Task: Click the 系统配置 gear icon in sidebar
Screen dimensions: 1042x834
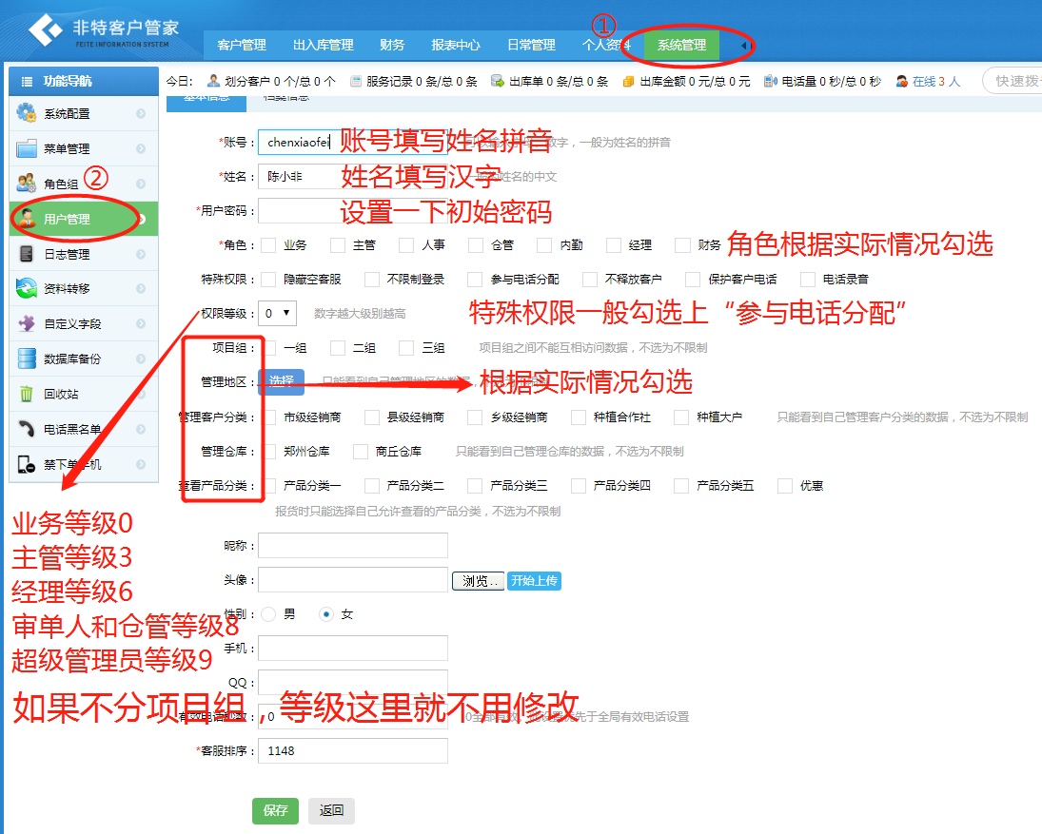Action: (x=26, y=113)
